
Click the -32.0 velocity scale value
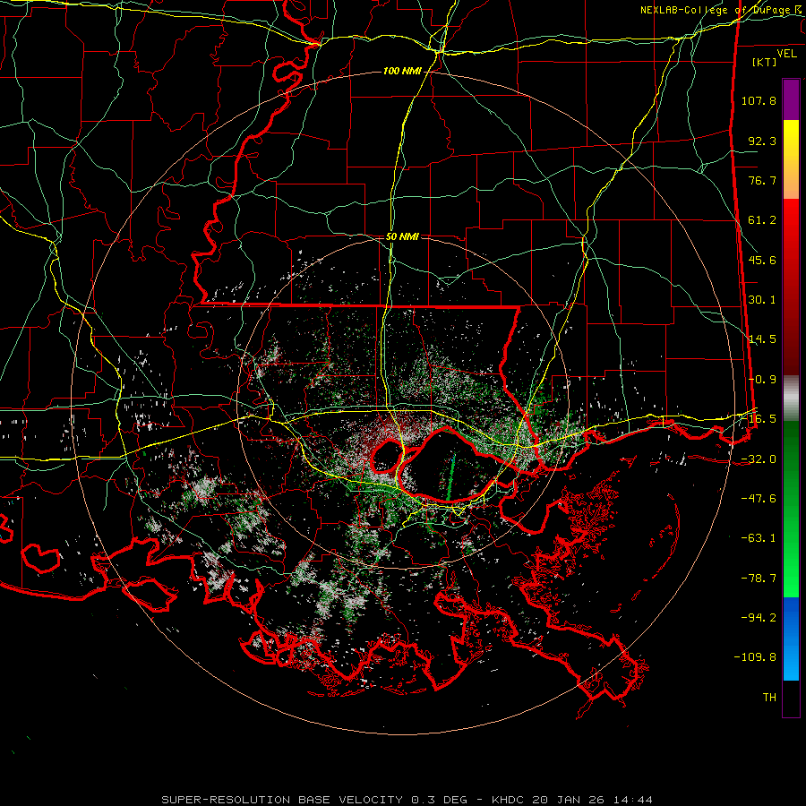(x=759, y=459)
